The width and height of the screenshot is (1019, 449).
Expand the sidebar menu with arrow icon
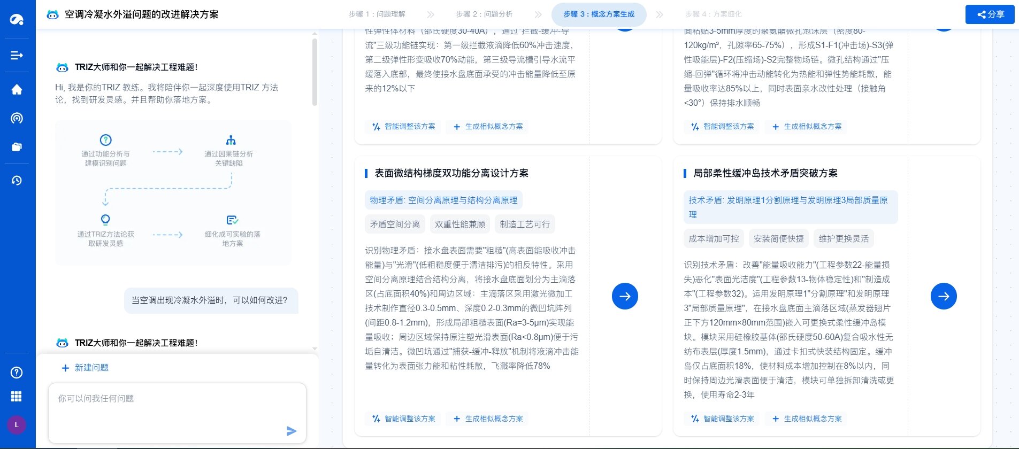pos(17,55)
